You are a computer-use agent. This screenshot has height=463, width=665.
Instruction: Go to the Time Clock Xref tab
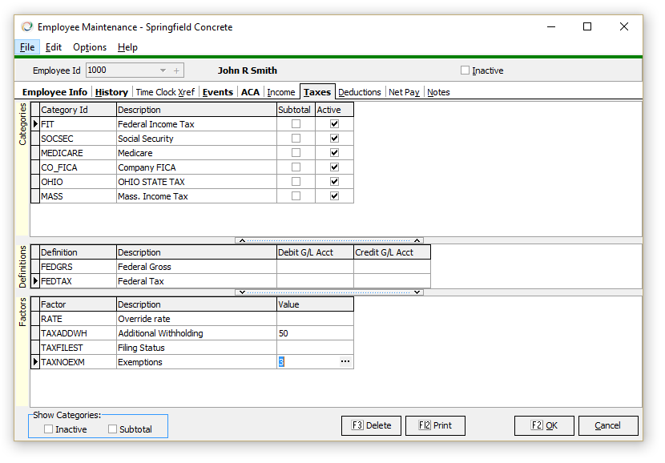(x=165, y=92)
